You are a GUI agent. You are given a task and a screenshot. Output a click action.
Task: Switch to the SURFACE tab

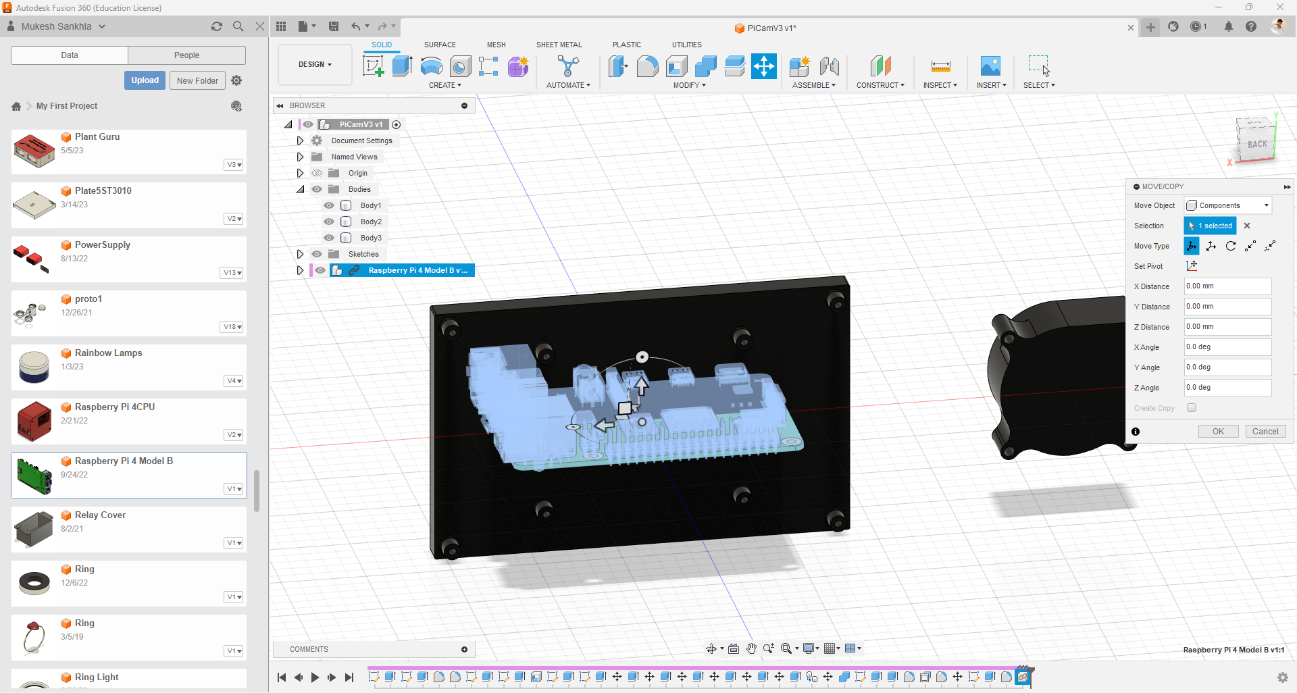pyautogui.click(x=440, y=45)
